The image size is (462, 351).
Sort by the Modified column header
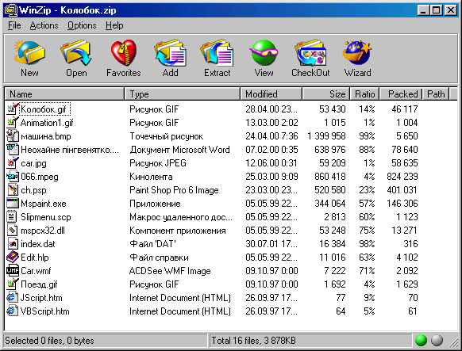pos(271,94)
